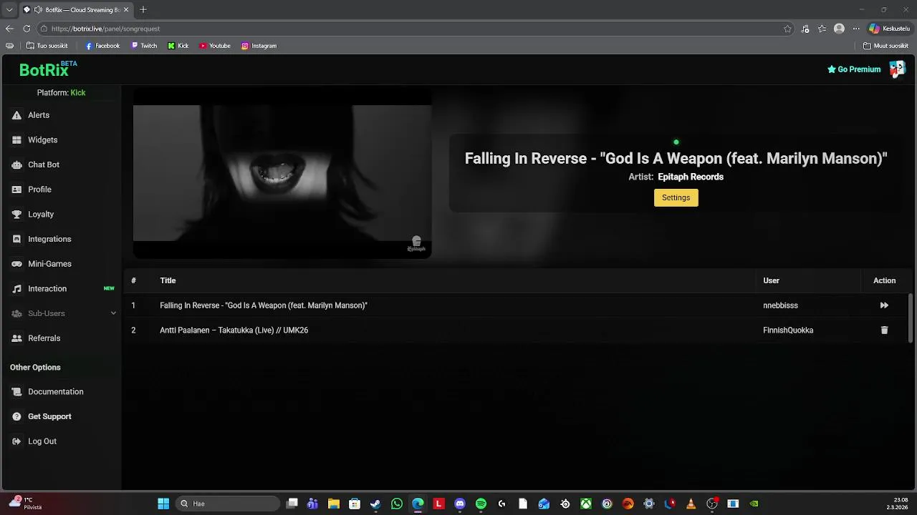
Task: Open the Kick bookmark
Action: [x=178, y=46]
